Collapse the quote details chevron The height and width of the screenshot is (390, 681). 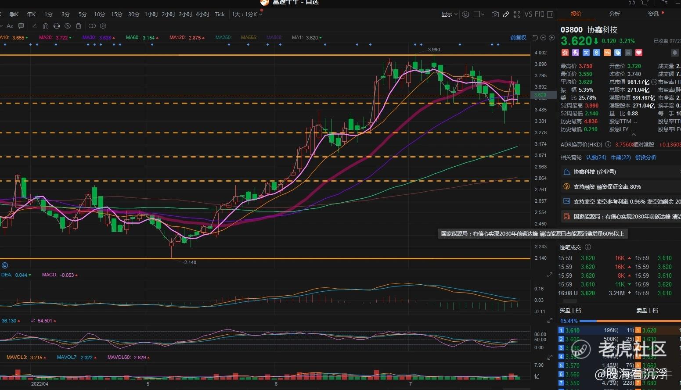click(x=634, y=135)
